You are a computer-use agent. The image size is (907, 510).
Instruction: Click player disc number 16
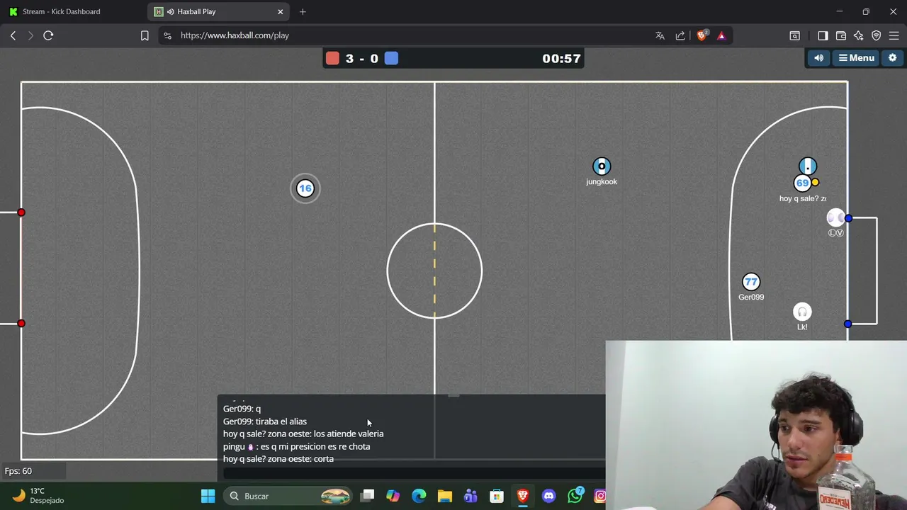click(x=305, y=188)
